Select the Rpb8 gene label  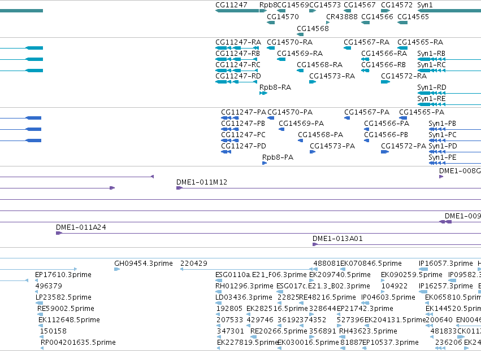[x=268, y=5]
